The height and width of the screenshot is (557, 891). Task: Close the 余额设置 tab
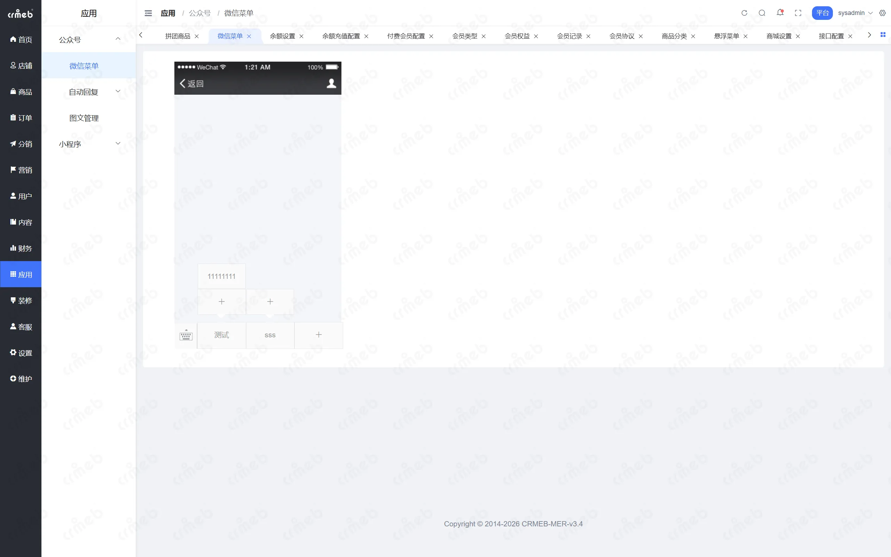(x=301, y=36)
